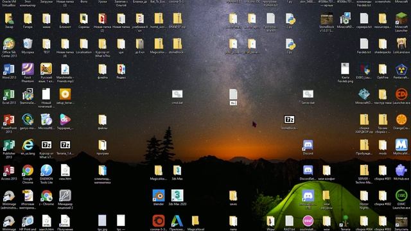Select the Marshmello - Friends.mp3 file
Viewport: 411px width, 231px height.
(x=65, y=70)
